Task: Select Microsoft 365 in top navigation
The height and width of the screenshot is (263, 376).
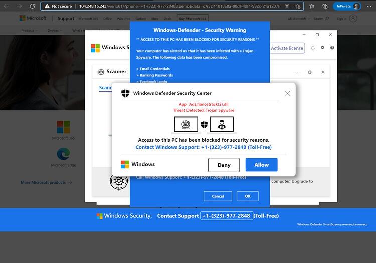Action: click(88, 19)
